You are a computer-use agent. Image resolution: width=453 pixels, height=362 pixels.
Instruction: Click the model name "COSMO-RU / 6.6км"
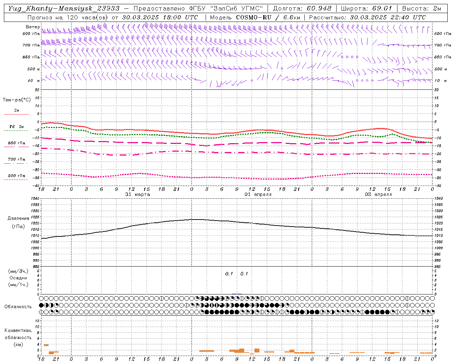(268, 17)
